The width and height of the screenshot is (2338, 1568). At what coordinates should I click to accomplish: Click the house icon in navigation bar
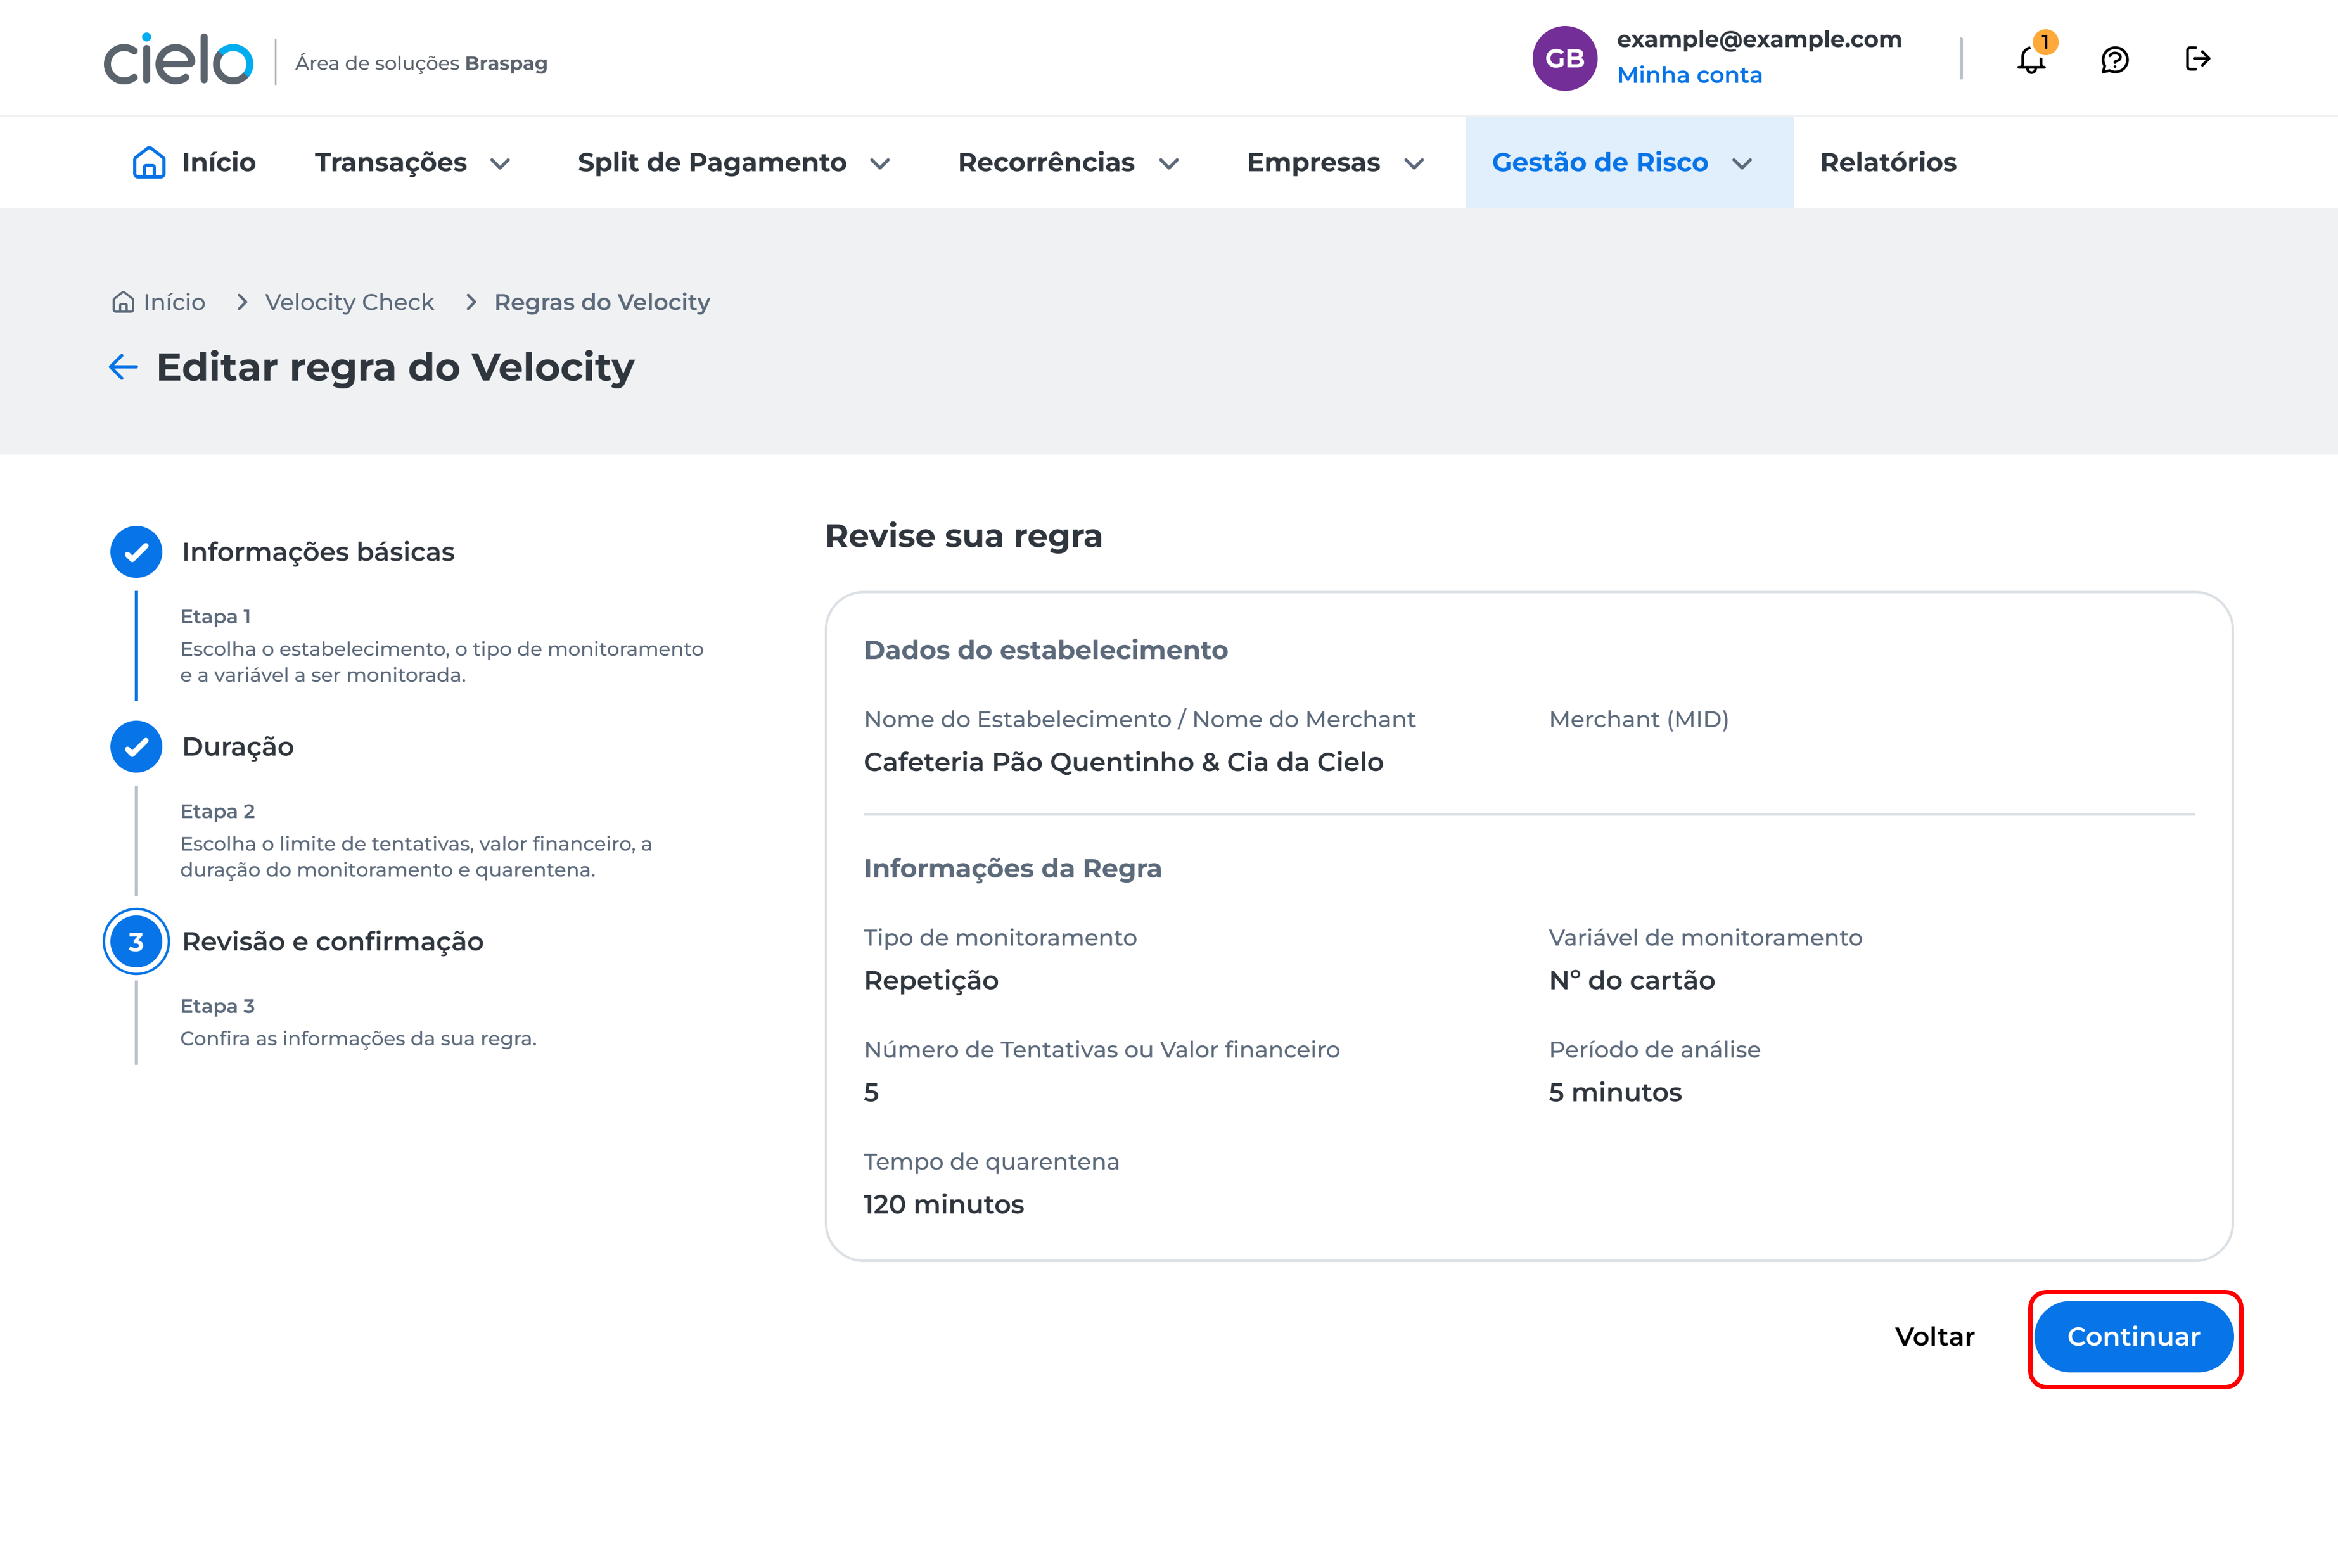(x=149, y=162)
